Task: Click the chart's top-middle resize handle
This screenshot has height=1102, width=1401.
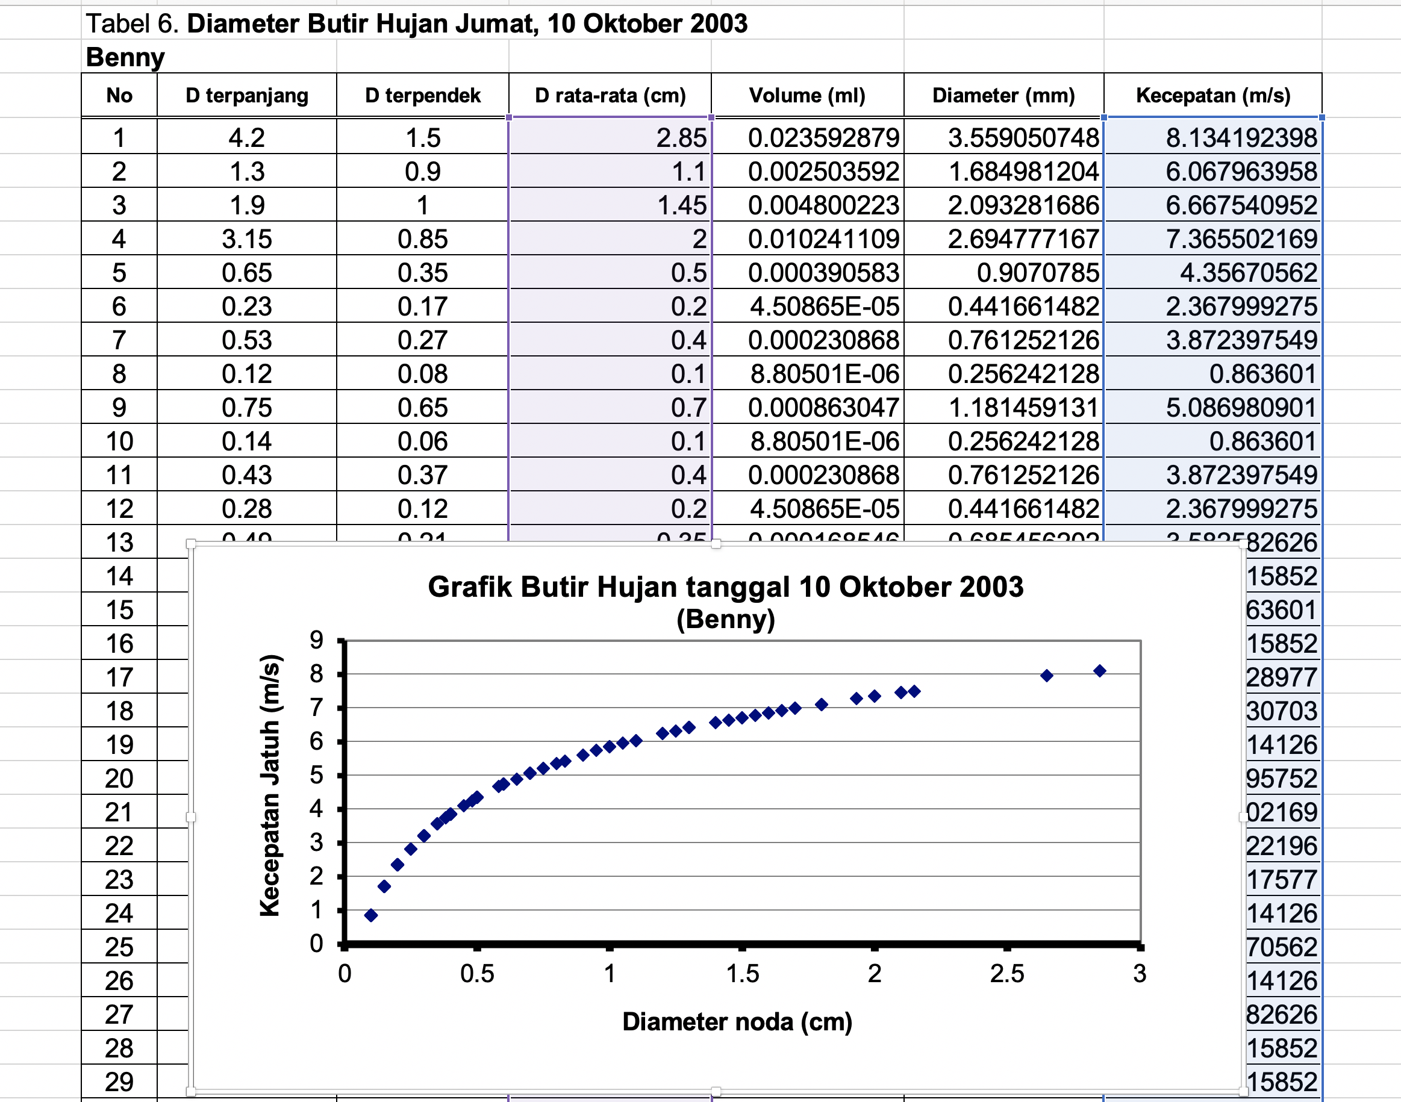Action: tap(716, 544)
